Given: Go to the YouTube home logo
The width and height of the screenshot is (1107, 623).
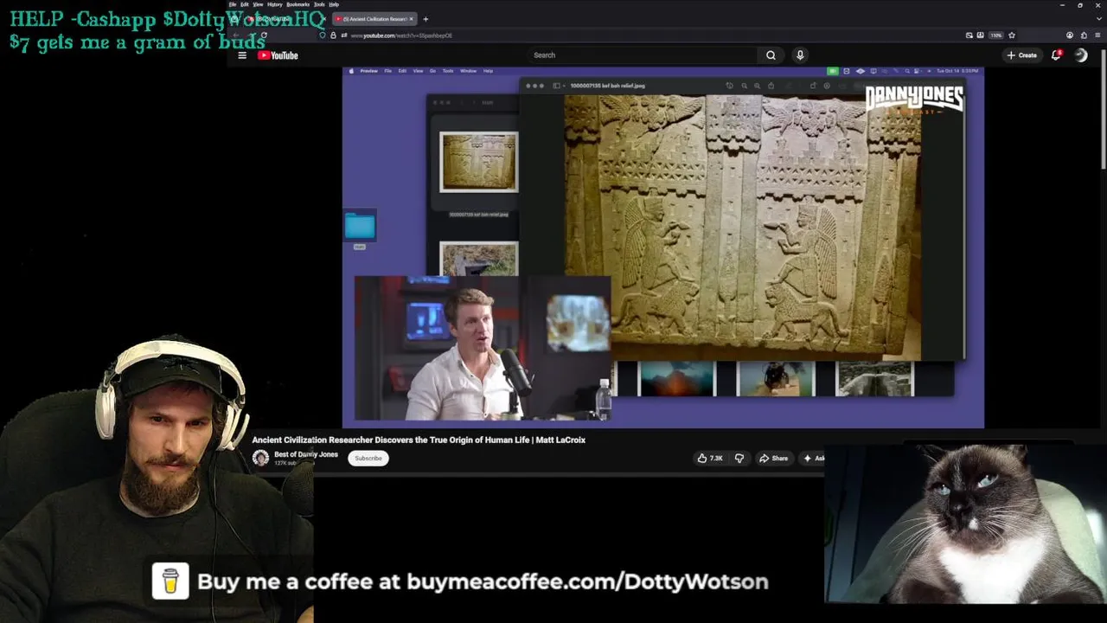Looking at the screenshot, I should click(278, 55).
